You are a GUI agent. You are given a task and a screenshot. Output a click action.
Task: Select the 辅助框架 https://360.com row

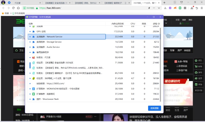coord(94,84)
